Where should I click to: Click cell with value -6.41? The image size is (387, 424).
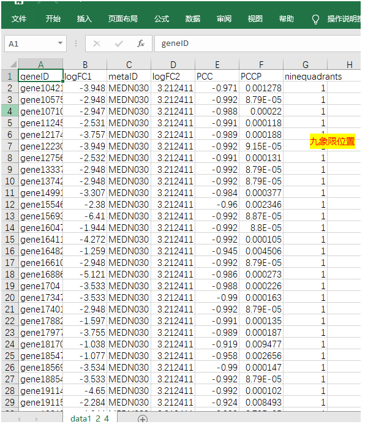(x=85, y=216)
